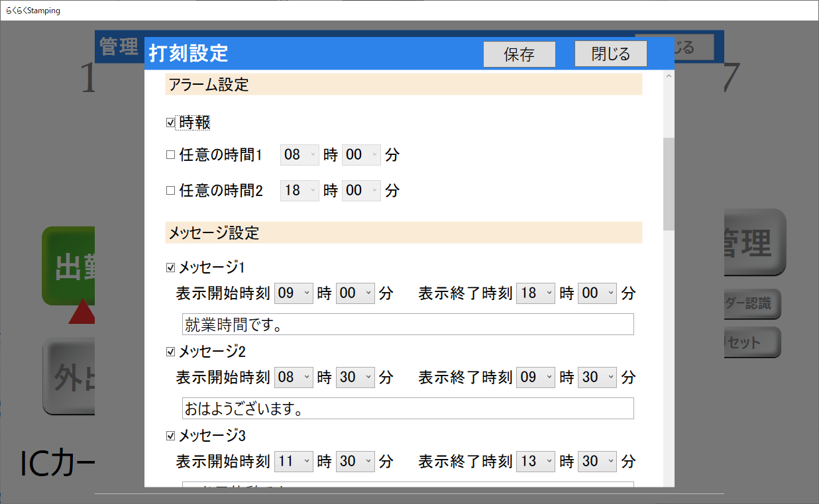Enable the 任意の時間1 checkbox
Image resolution: width=819 pixels, height=504 pixels.
coord(170,155)
